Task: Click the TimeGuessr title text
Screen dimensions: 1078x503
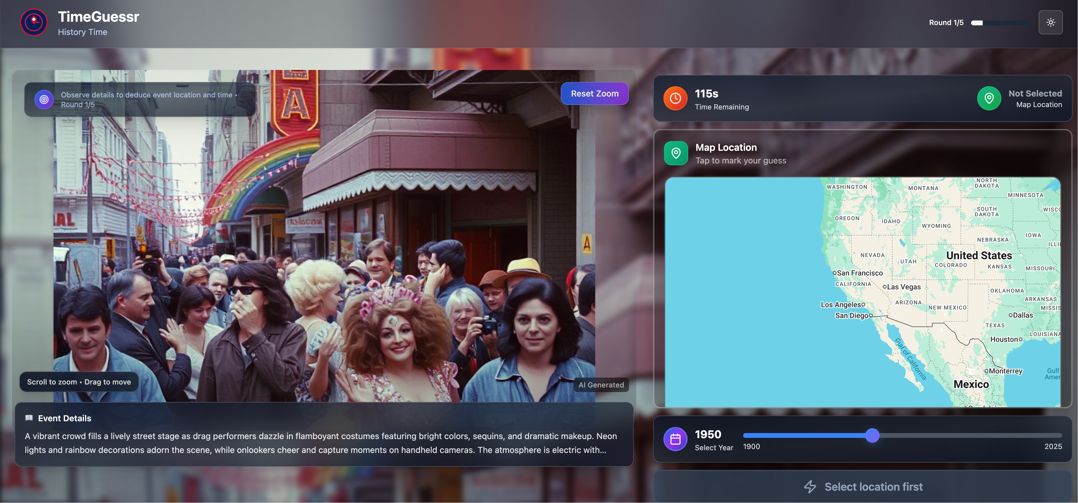Action: coord(98,17)
